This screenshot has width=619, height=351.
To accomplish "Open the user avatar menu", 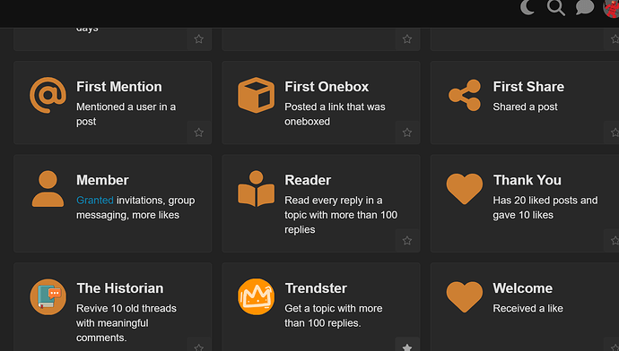I will coord(612,9).
